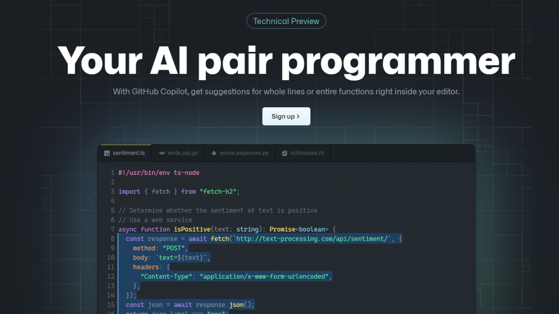Click the 'body: `text=${text}`' line
Viewport: 559px width, 314px height.
[172, 257]
